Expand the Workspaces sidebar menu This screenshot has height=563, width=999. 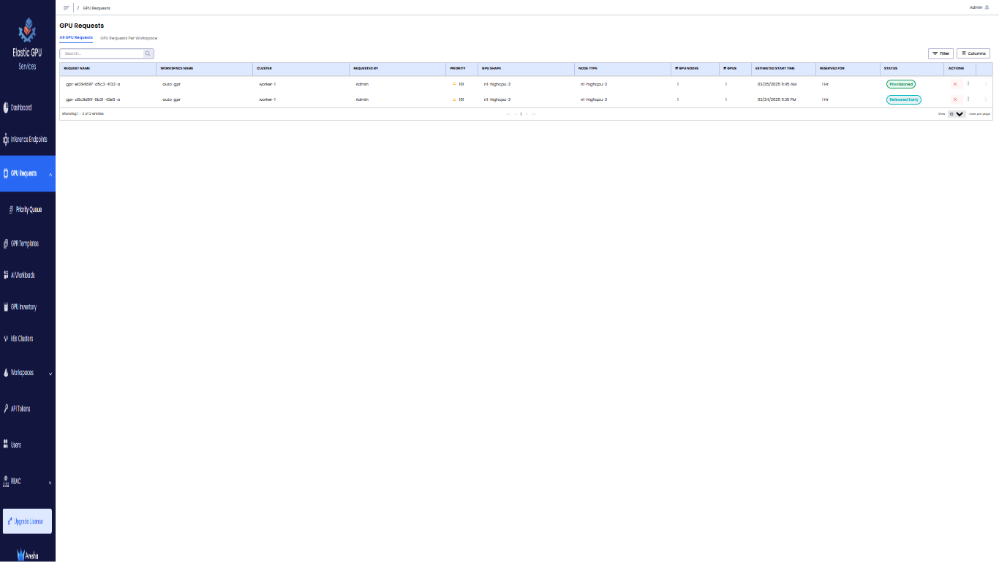click(x=50, y=374)
